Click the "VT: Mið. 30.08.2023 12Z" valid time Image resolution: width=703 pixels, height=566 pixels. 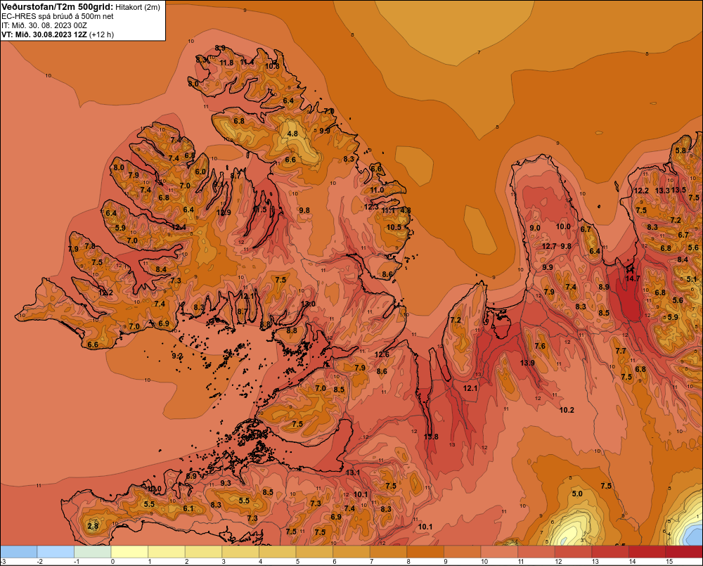click(x=44, y=34)
